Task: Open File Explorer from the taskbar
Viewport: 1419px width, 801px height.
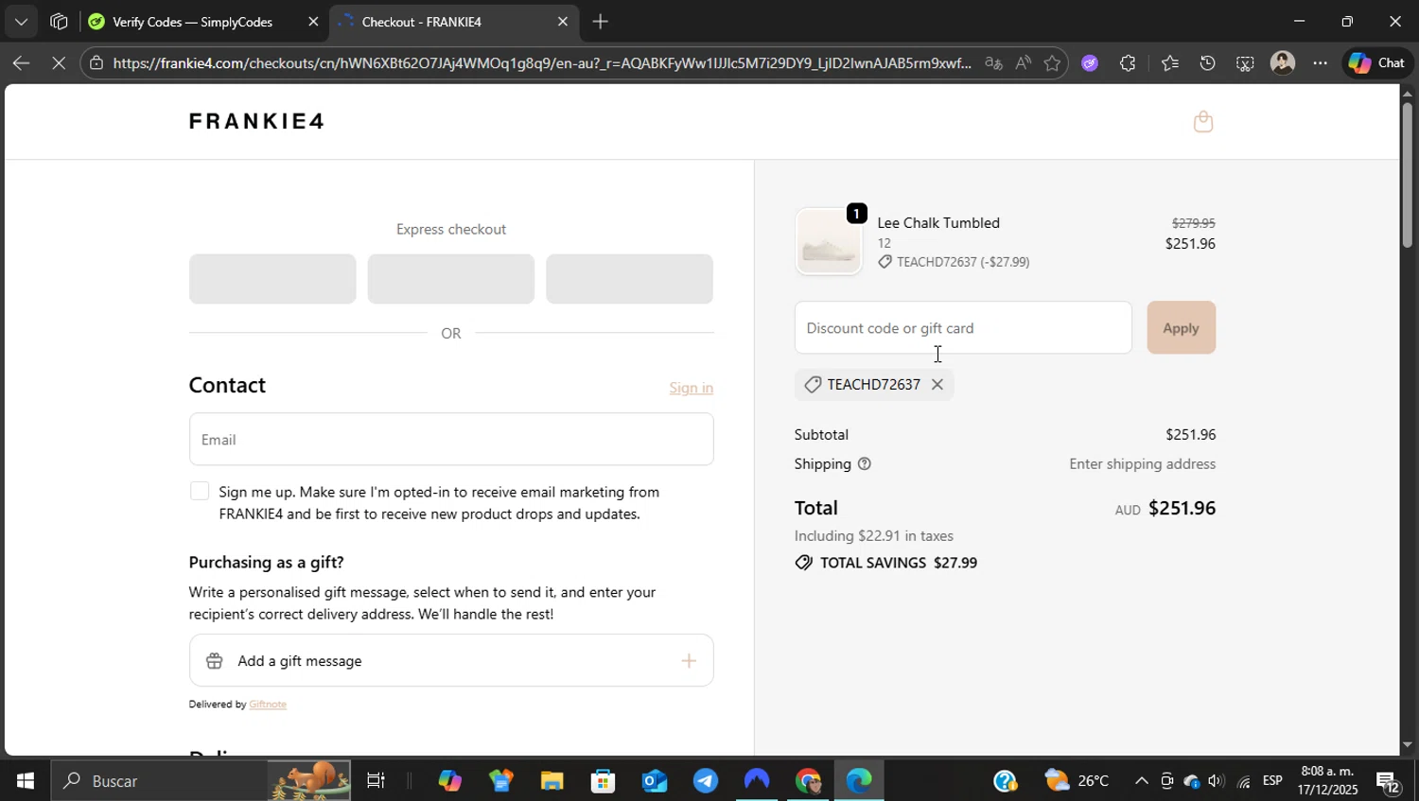Action: [x=552, y=781]
